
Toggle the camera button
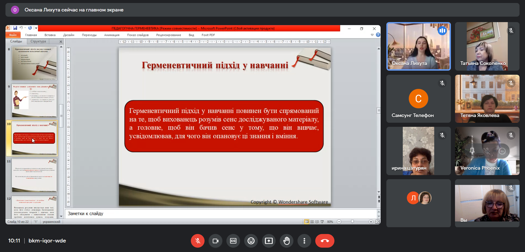[215, 241]
